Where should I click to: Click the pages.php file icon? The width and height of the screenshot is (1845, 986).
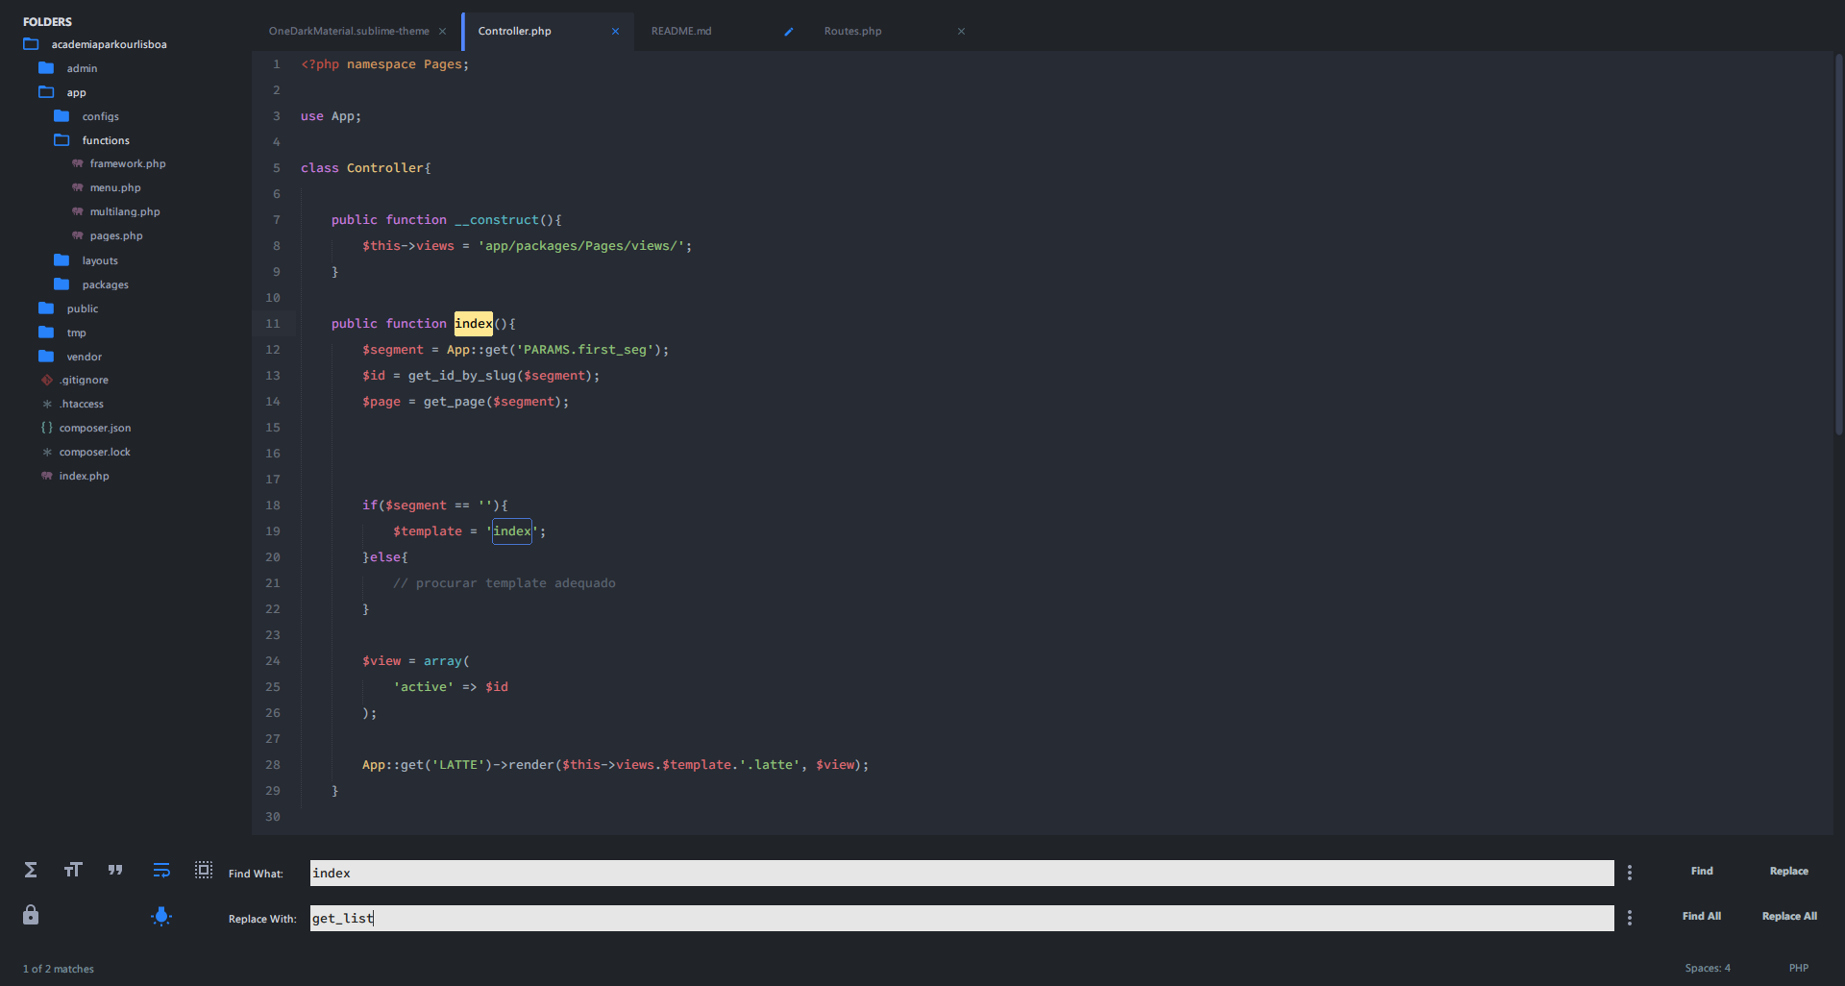pyautogui.click(x=78, y=235)
